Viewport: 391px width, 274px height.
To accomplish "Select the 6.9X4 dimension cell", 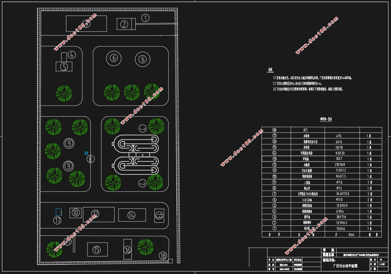I will point(342,211).
